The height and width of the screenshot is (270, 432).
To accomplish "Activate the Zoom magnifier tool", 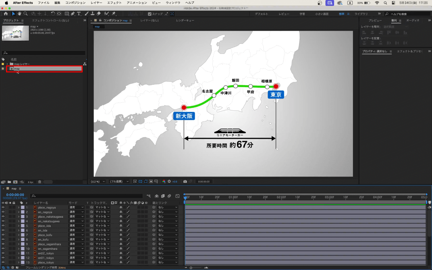I will coord(26,14).
